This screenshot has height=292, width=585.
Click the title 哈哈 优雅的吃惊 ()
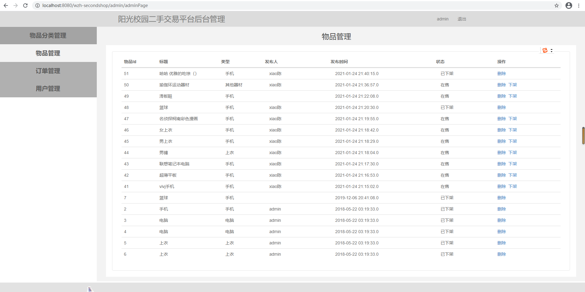[x=178, y=74]
